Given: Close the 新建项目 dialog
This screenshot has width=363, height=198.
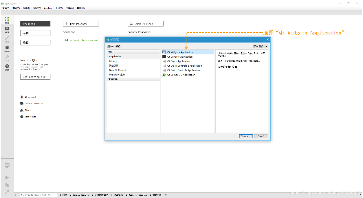Looking at the screenshot, I should tap(267, 39).
